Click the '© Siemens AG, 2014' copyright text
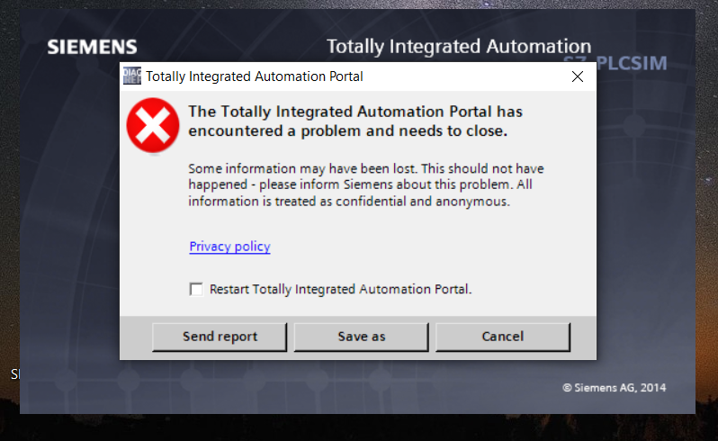The height and width of the screenshot is (441, 718). pos(615,388)
